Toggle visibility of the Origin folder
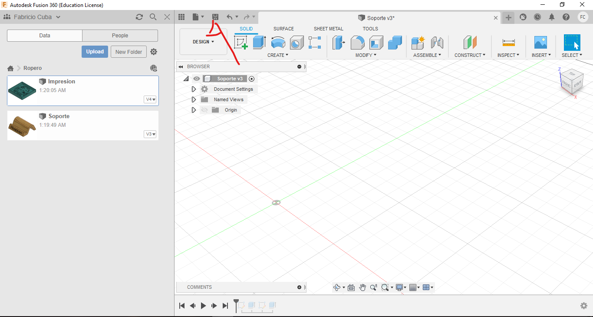 [x=204, y=110]
